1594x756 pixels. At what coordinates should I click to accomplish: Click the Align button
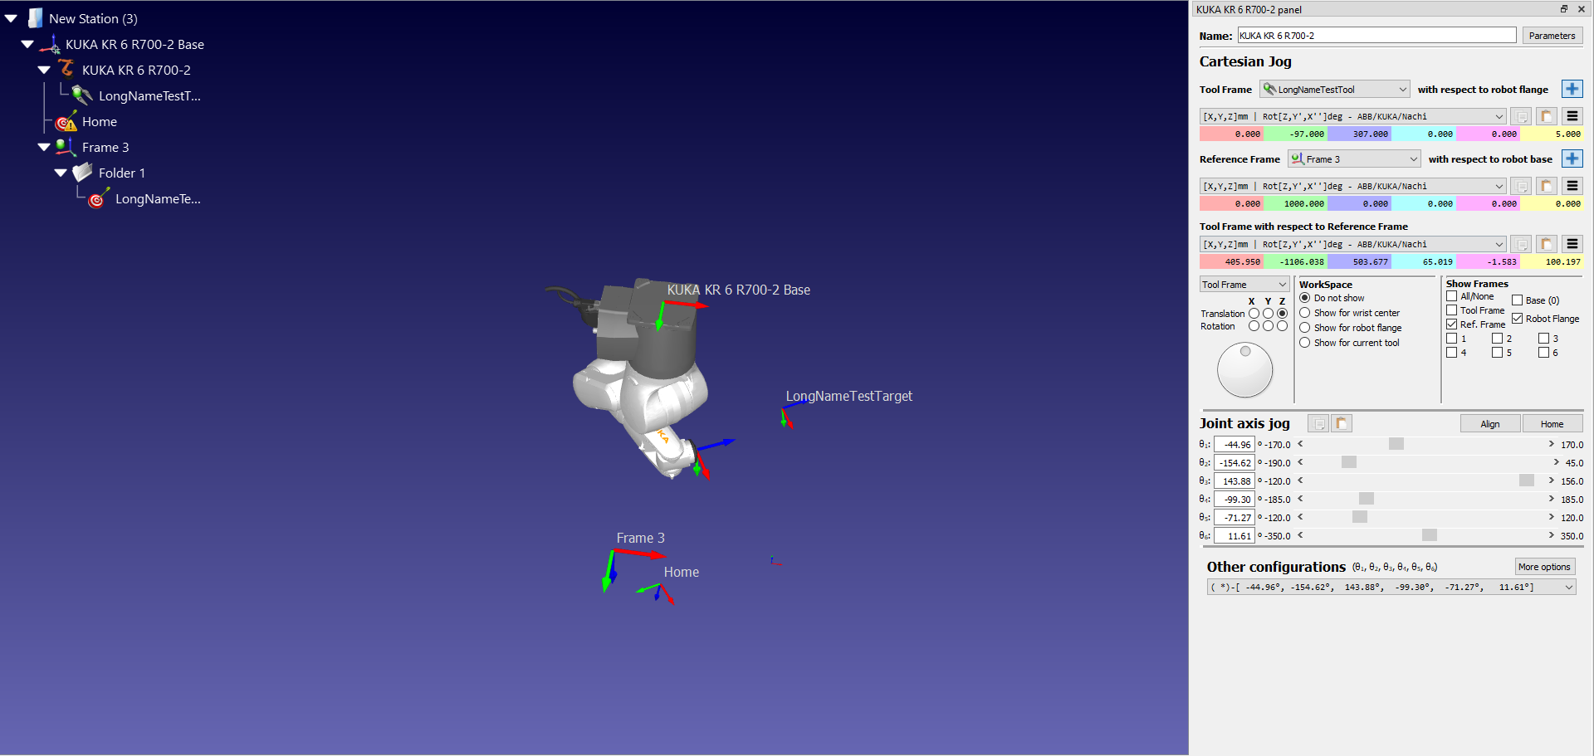point(1490,423)
